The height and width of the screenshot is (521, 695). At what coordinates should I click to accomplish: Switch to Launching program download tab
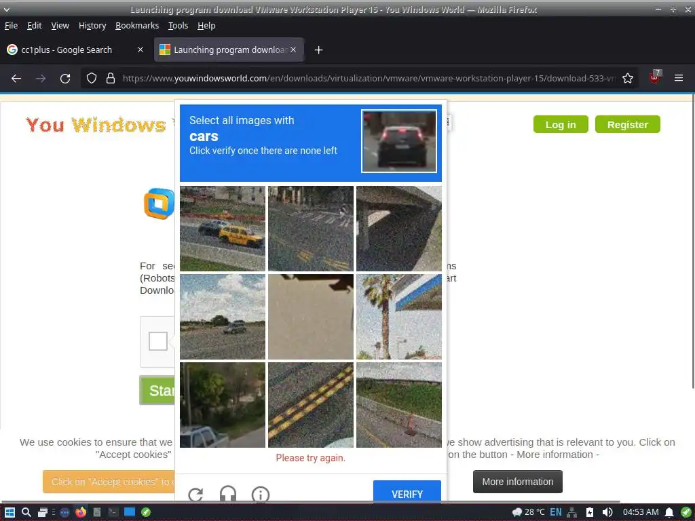228,50
